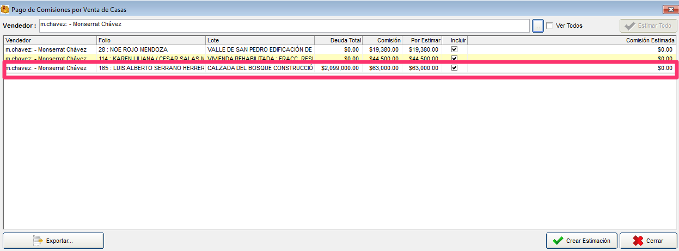Click the Lote column header

pos(260,40)
